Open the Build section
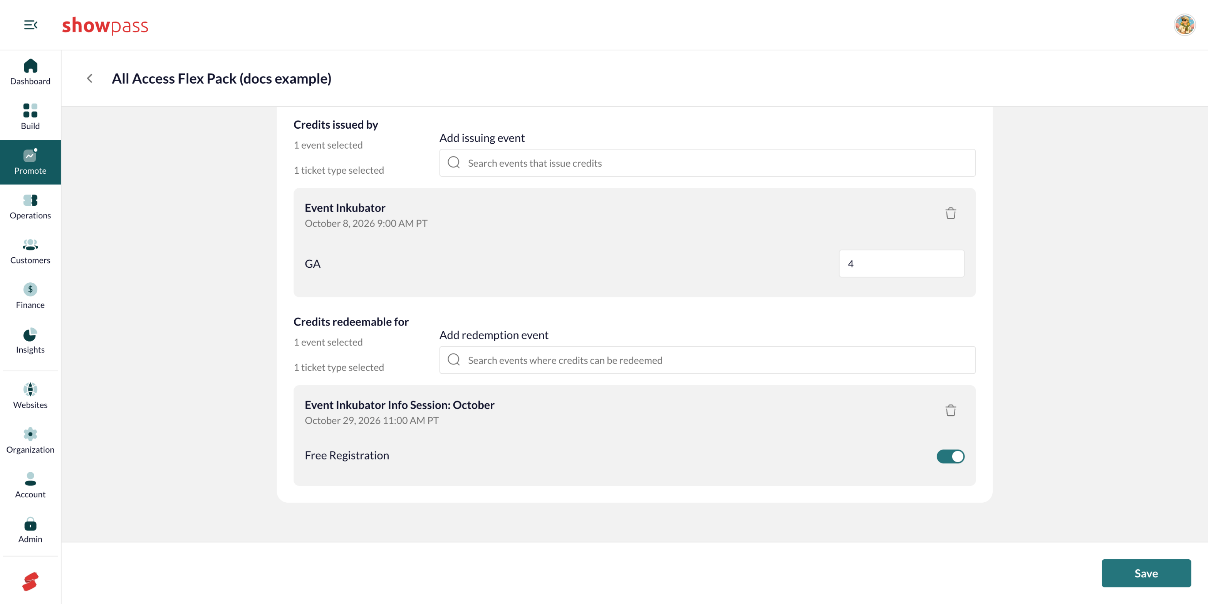The width and height of the screenshot is (1208, 604). tap(30, 117)
